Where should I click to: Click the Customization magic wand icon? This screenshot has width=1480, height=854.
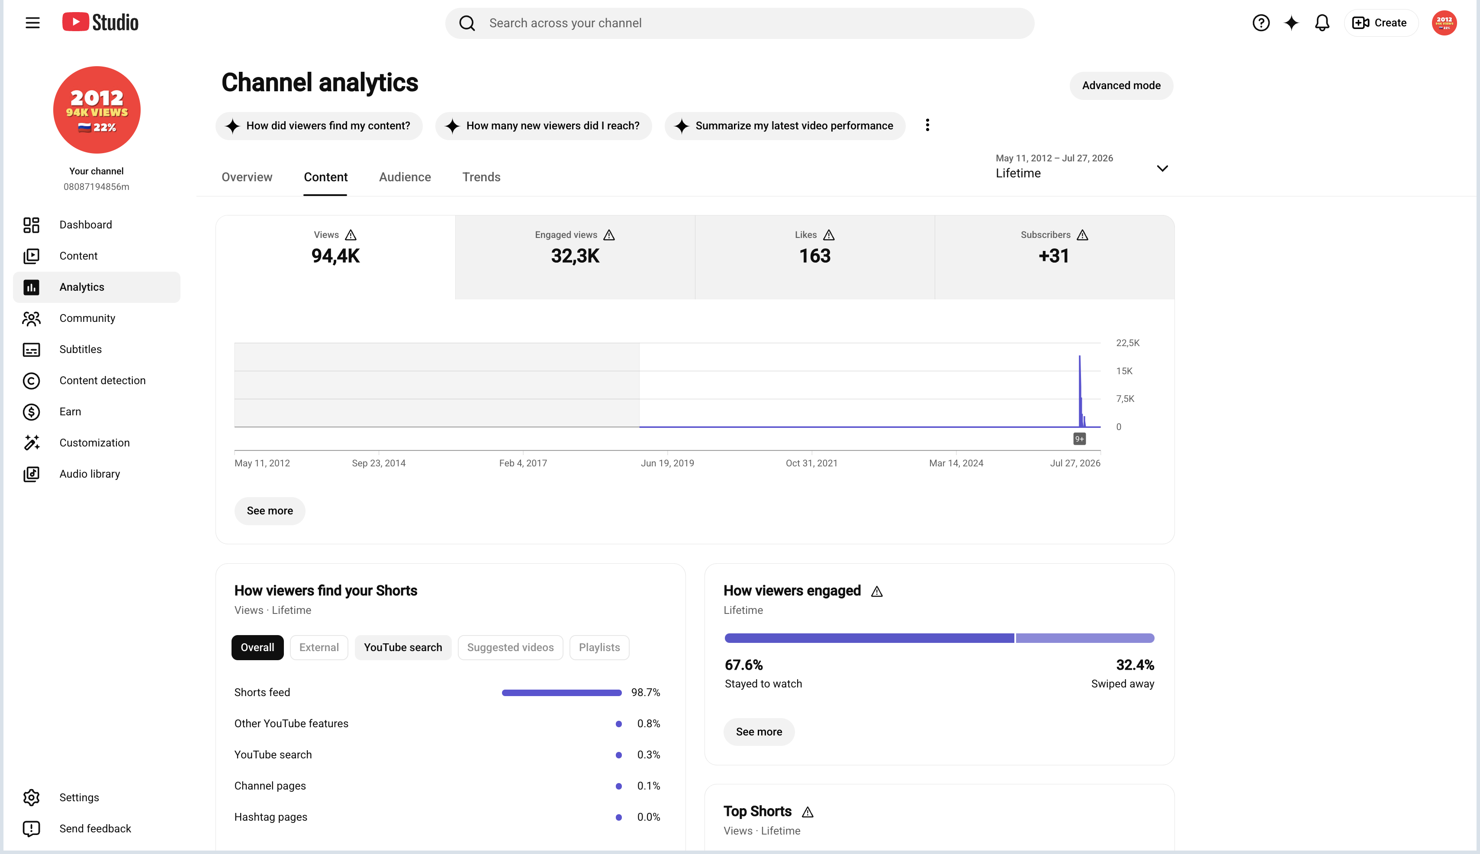point(31,443)
